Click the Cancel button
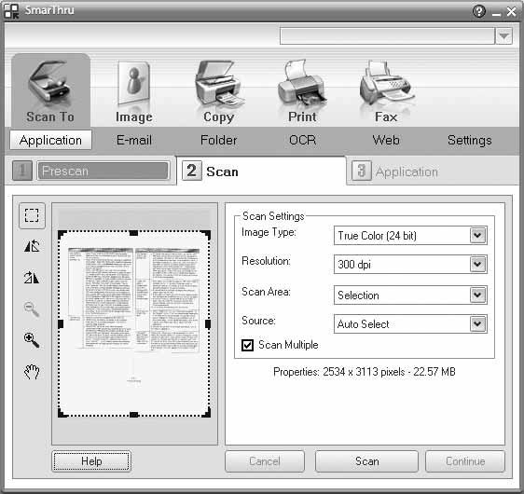The height and width of the screenshot is (494, 524). (x=265, y=461)
